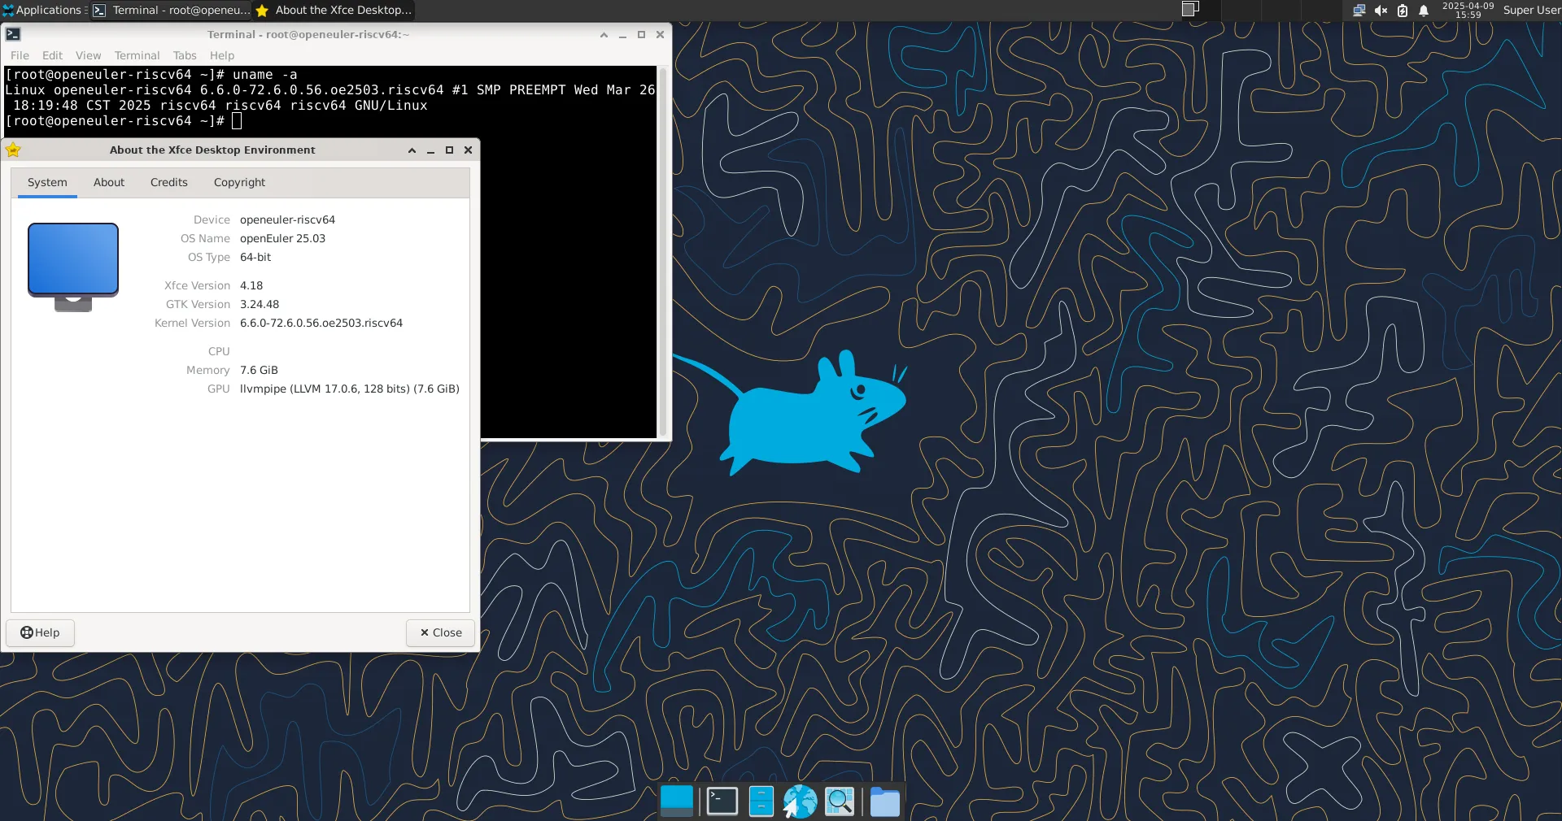This screenshot has height=821, width=1562.
Task: Click the clock showing 2025-04-09 15:59
Action: (x=1468, y=10)
